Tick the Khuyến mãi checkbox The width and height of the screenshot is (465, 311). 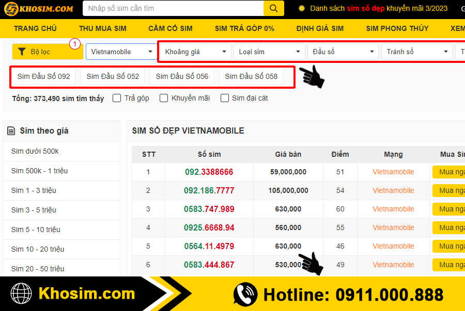tap(164, 98)
